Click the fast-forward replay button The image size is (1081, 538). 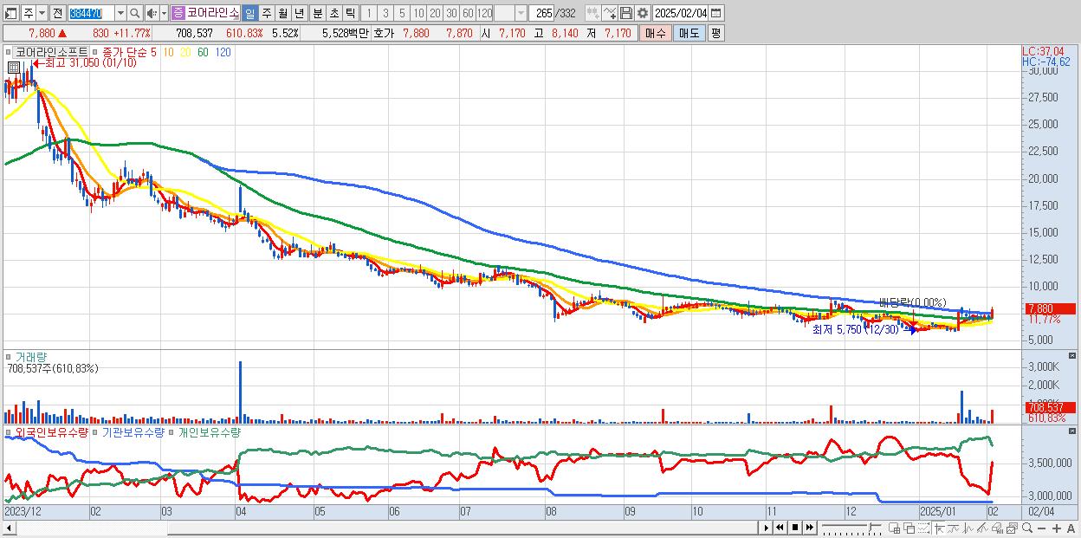click(x=810, y=528)
